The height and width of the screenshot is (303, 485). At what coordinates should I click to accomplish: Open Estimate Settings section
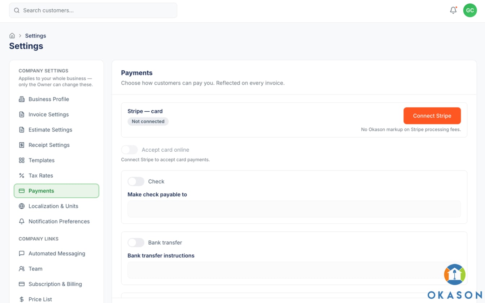(x=56, y=130)
